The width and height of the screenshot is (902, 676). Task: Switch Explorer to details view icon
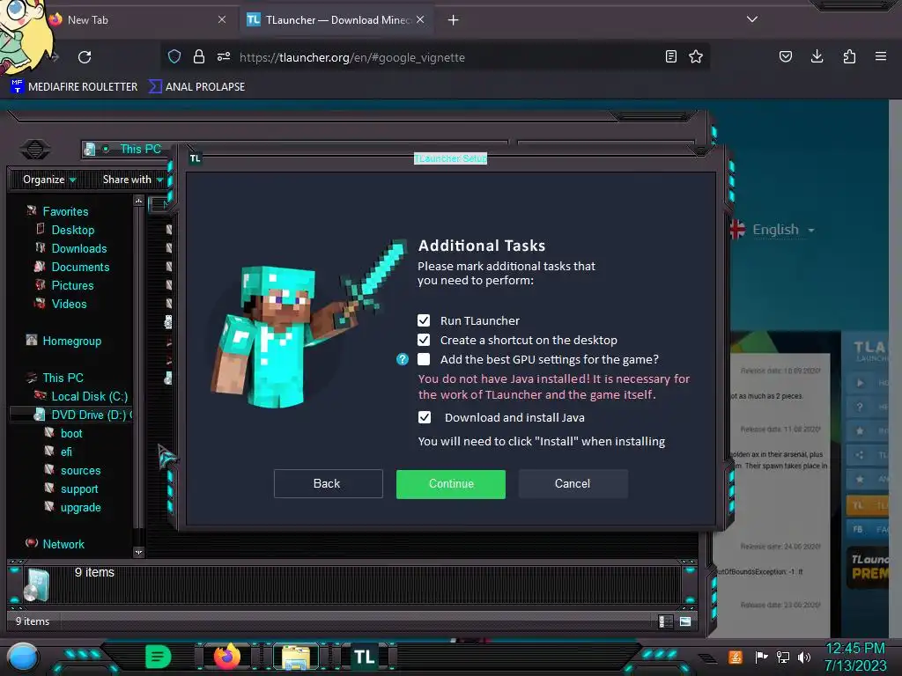pyautogui.click(x=666, y=621)
